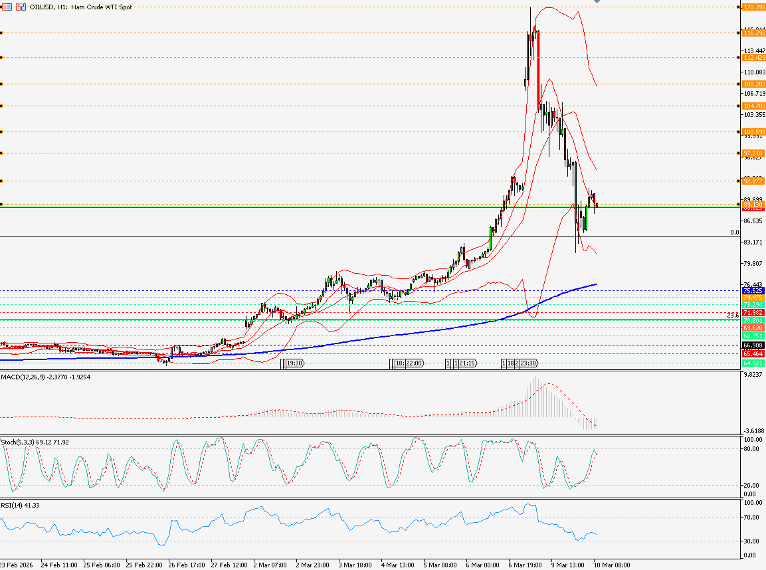Select the blue moving average line's right end
Image resolution: width=766 pixels, height=570 pixels.
pos(595,284)
